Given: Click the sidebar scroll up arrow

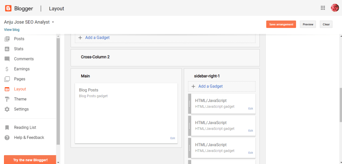Looking at the screenshot, I should tap(58, 36).
